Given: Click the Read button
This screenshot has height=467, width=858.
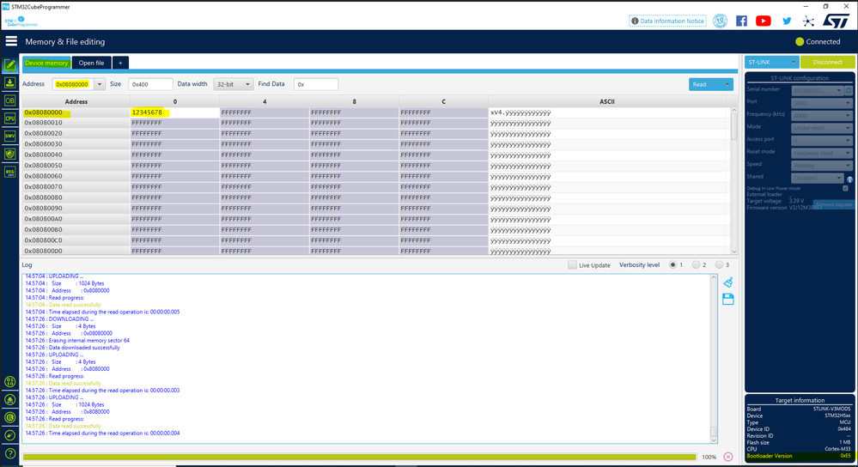Looking at the screenshot, I should tap(705, 84).
